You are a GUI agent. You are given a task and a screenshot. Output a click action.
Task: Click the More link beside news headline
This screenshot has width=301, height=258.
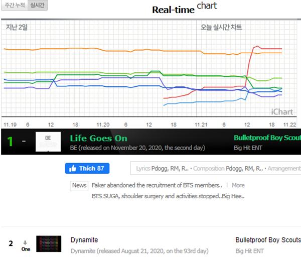click(x=238, y=185)
